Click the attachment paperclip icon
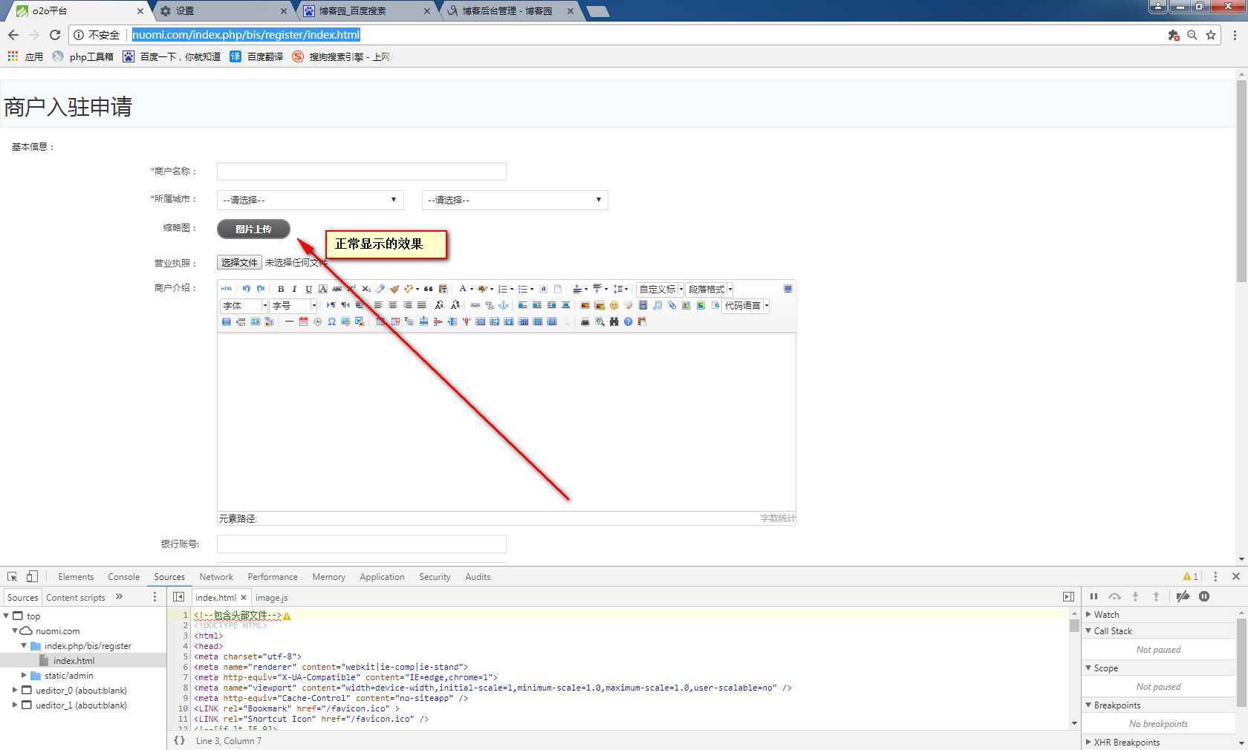Viewport: 1248px width, 750px height. point(672,305)
